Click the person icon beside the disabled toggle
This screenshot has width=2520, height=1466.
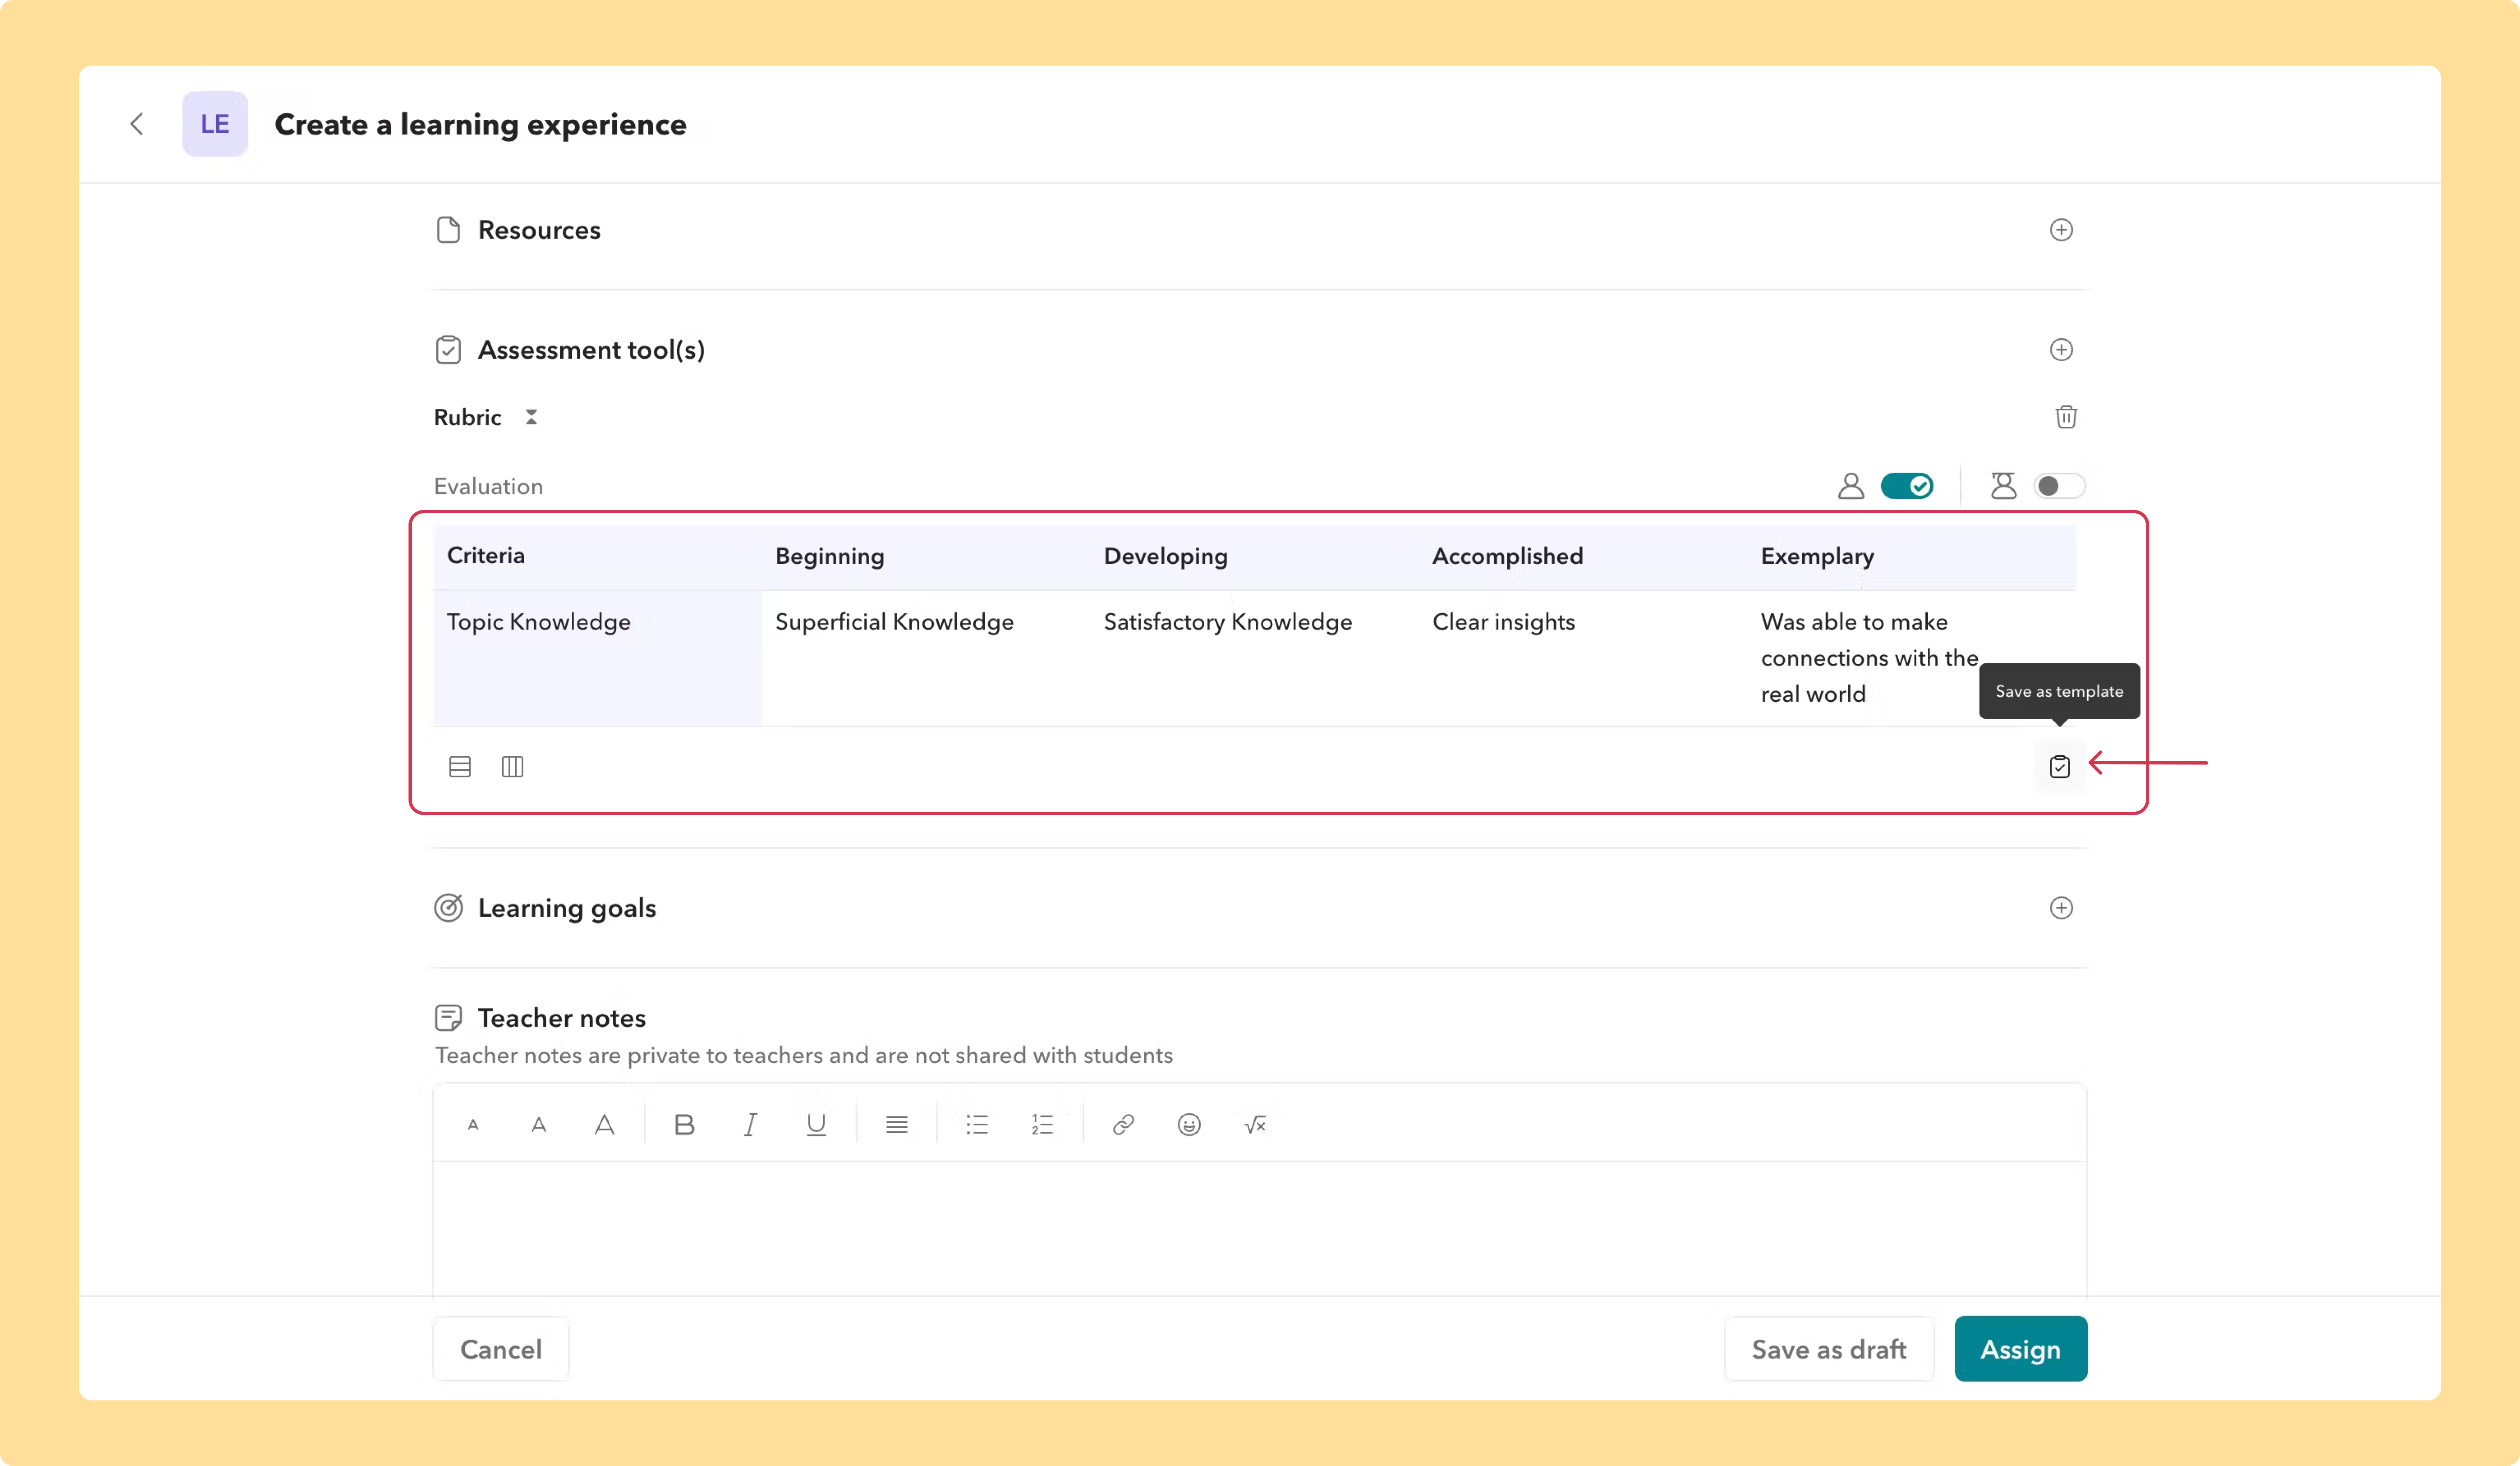2003,486
